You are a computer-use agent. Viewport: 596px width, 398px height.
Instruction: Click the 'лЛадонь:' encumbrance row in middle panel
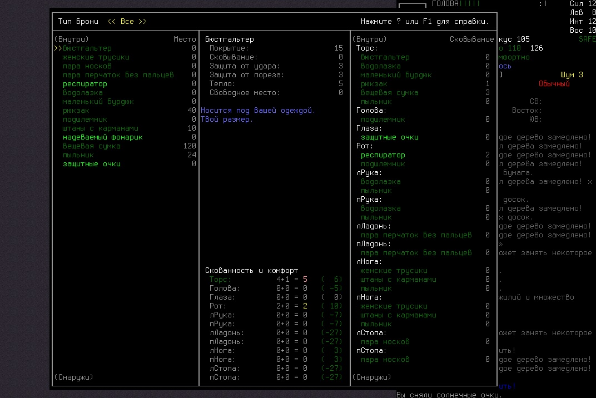(x=276, y=332)
